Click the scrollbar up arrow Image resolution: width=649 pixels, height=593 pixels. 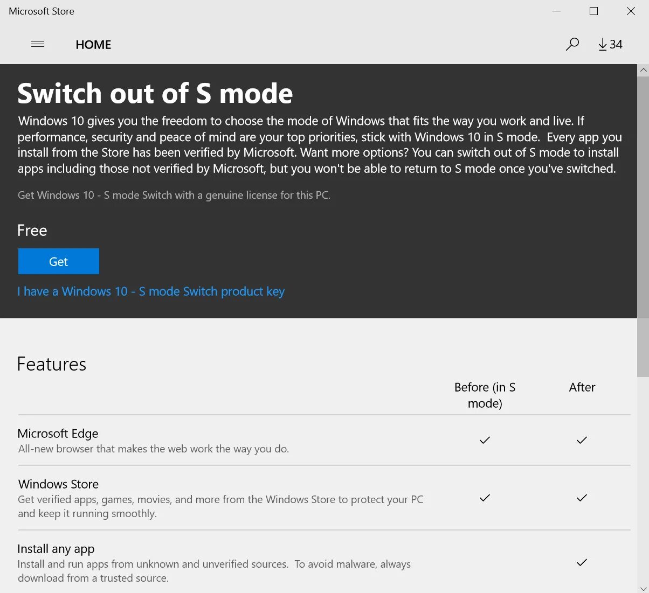[643, 70]
